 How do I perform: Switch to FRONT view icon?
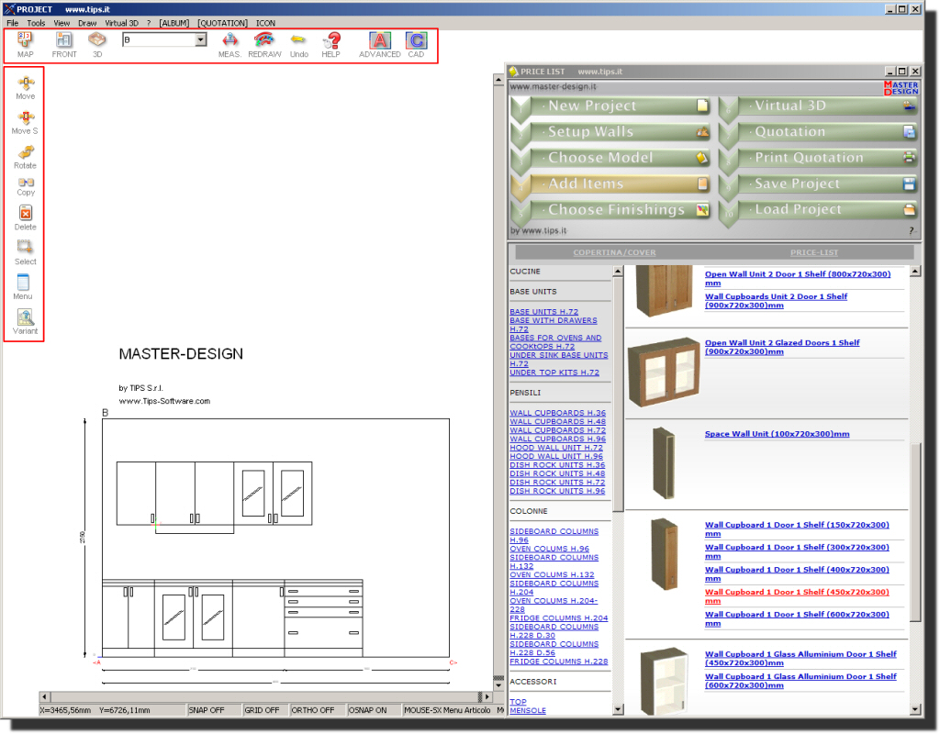[64, 44]
